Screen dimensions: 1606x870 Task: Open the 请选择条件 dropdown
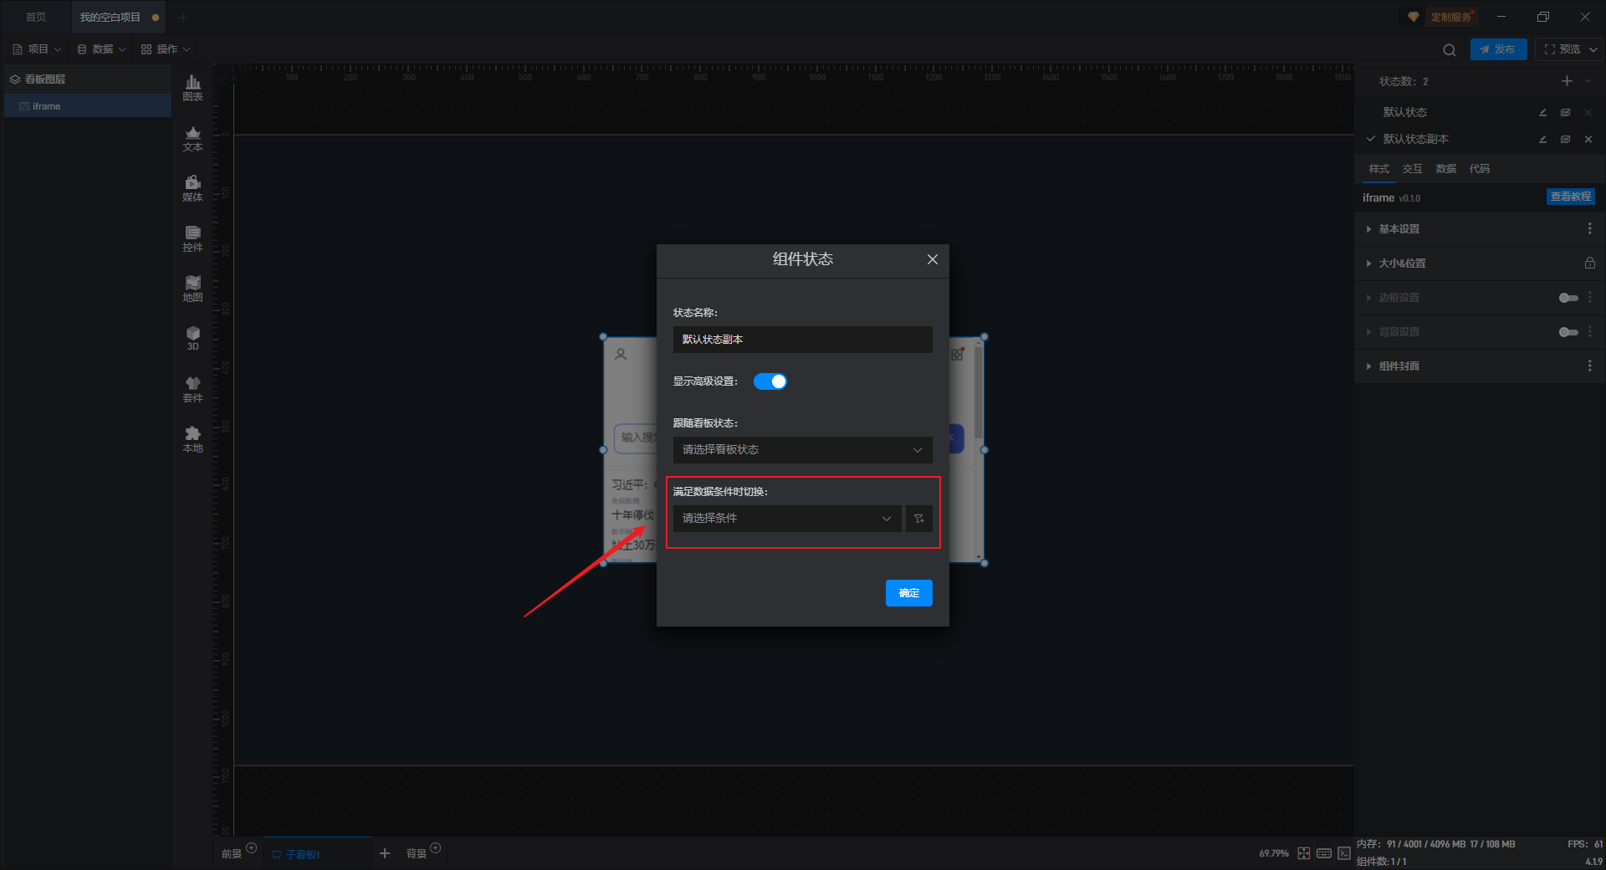787,519
